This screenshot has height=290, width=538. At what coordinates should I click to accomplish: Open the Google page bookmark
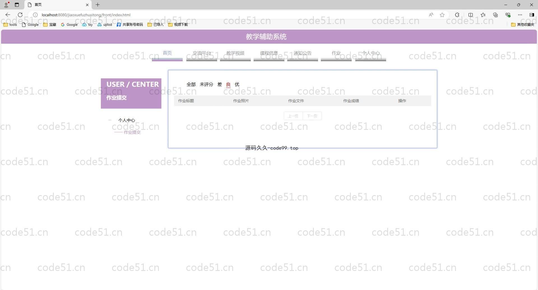[x=30, y=25]
